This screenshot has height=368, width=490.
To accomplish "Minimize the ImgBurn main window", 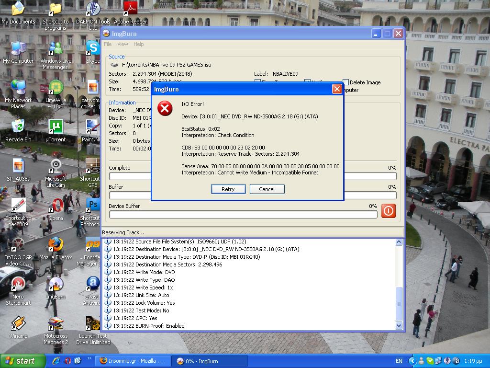I will [x=376, y=34].
